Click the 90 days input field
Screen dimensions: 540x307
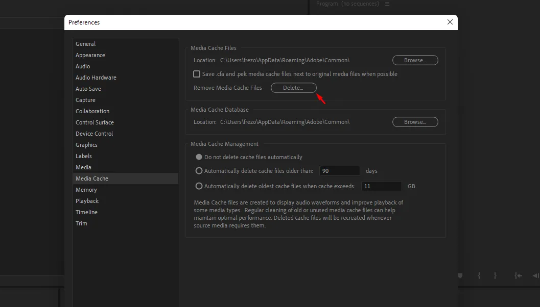[x=340, y=171]
